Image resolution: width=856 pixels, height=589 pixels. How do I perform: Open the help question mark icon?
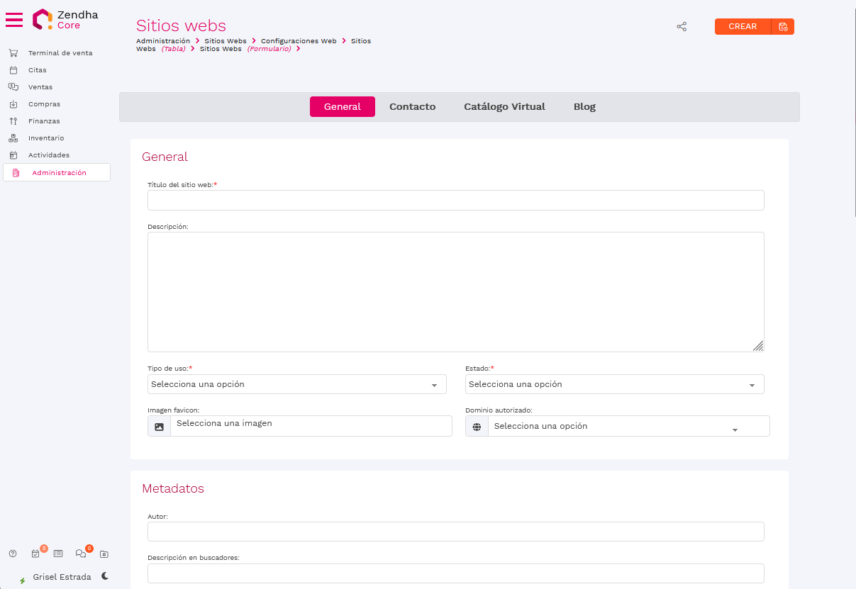[x=13, y=554]
